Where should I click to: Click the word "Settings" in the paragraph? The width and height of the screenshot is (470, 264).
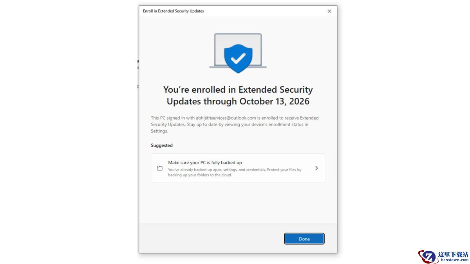[x=159, y=131]
